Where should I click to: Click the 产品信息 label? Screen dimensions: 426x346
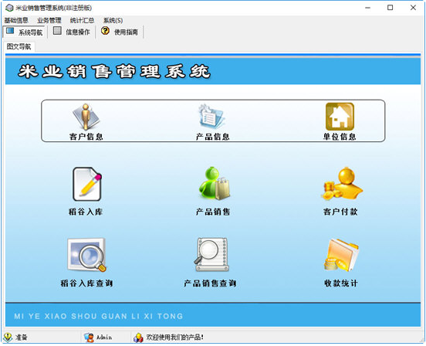[x=213, y=137]
